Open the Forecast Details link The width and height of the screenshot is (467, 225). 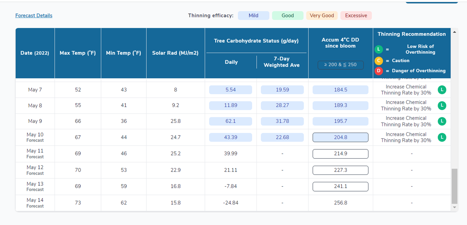[34, 15]
